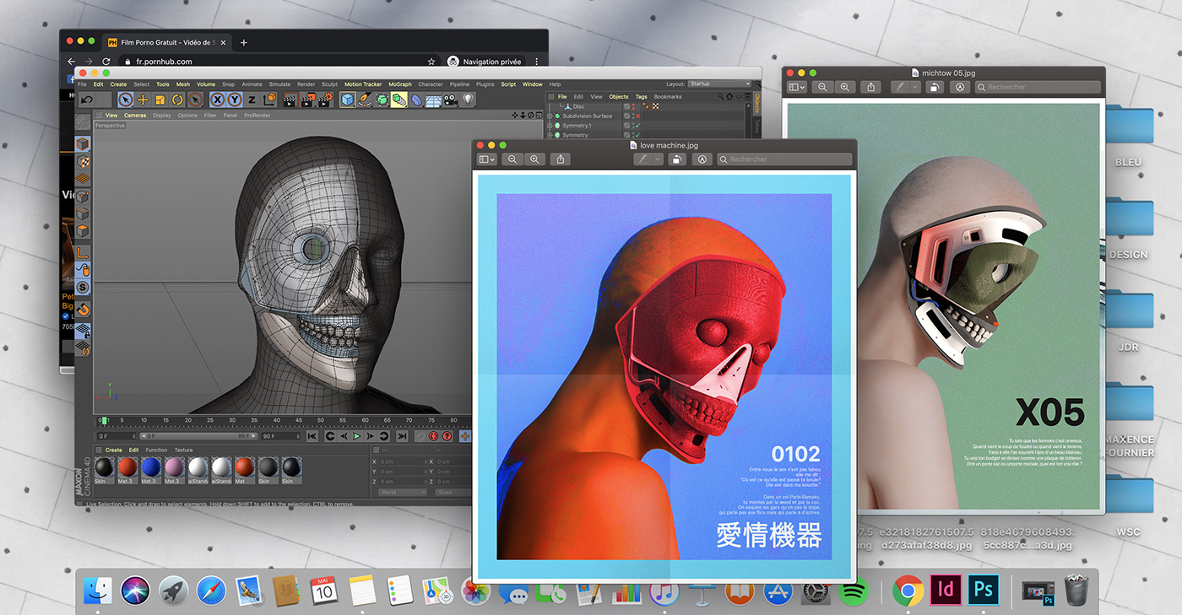
Task: Open the Cameras viewport menu
Action: pyautogui.click(x=135, y=116)
